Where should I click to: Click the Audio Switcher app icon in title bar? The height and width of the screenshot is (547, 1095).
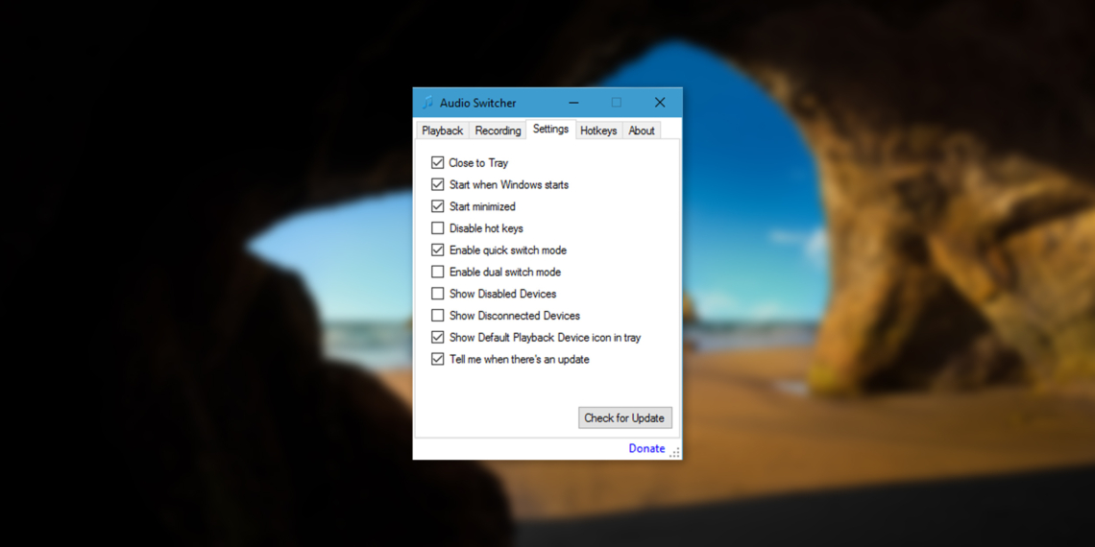[x=427, y=103]
